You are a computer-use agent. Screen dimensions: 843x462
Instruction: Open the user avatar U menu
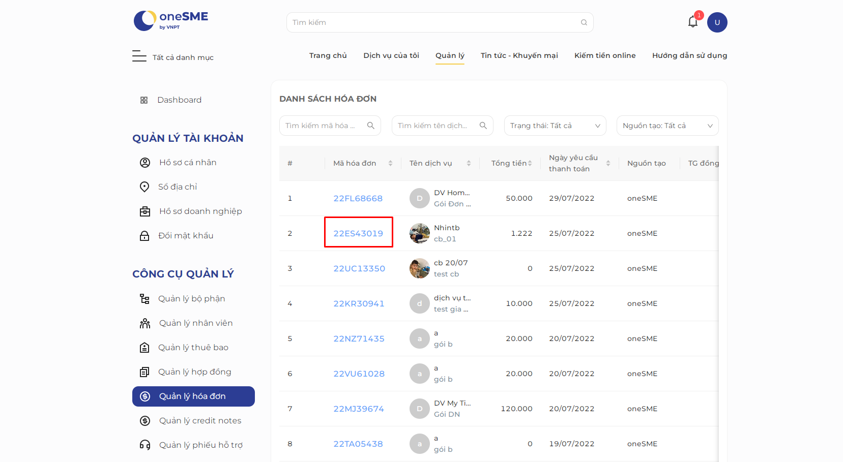coord(717,22)
